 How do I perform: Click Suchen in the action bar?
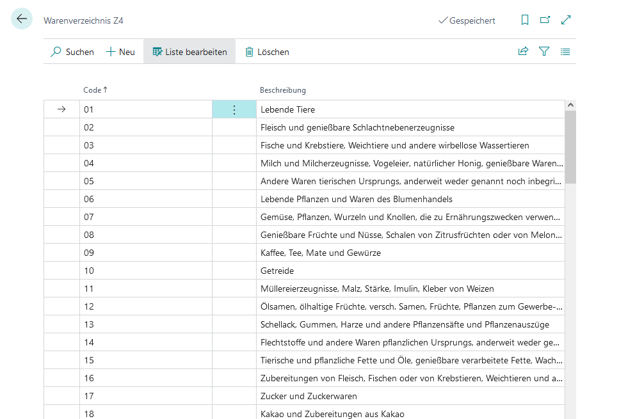72,52
